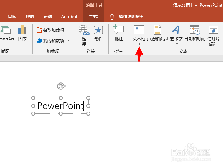Click the 获取加载项 add-ins button
Image resolution: width=223 pixels, height=167 pixels.
point(50,30)
